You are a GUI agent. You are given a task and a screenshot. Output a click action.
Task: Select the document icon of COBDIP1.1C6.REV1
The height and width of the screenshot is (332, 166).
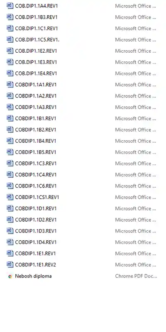(10, 186)
